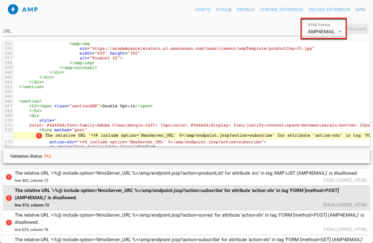Screen dimensions: 373x243
Task: Open the PRIVACY link
Action: point(246,10)
